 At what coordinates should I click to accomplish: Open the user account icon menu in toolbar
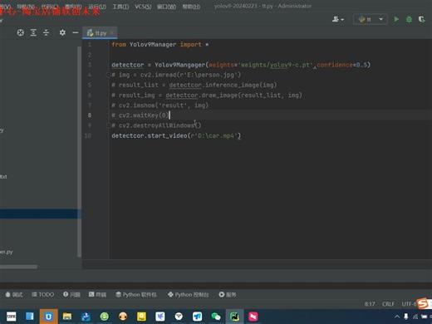click(x=338, y=19)
